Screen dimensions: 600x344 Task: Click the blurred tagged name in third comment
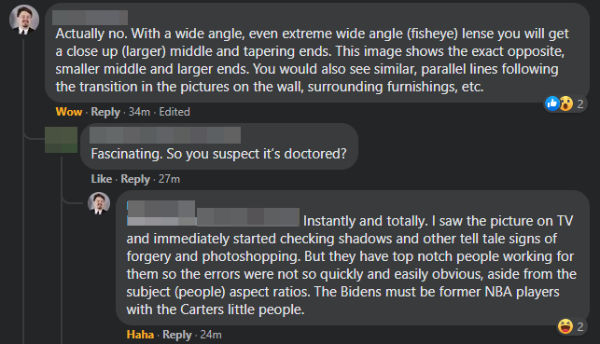(213, 213)
